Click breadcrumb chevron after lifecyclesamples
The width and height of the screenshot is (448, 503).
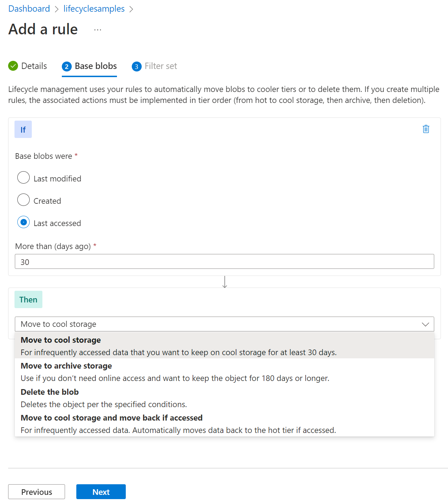(131, 9)
